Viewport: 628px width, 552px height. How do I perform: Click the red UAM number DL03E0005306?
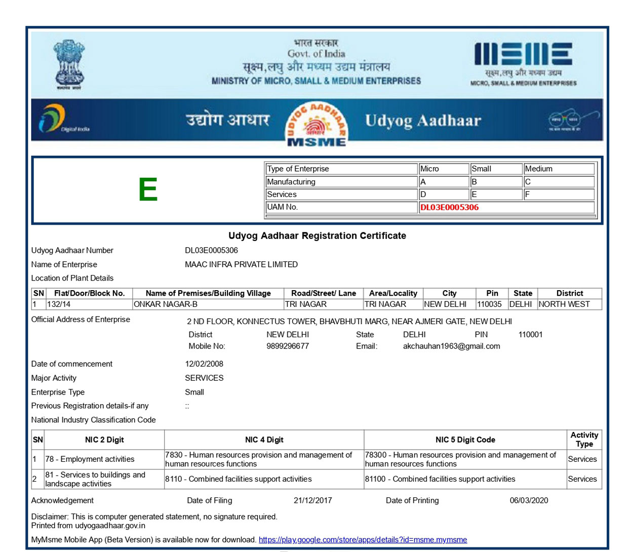click(x=449, y=207)
